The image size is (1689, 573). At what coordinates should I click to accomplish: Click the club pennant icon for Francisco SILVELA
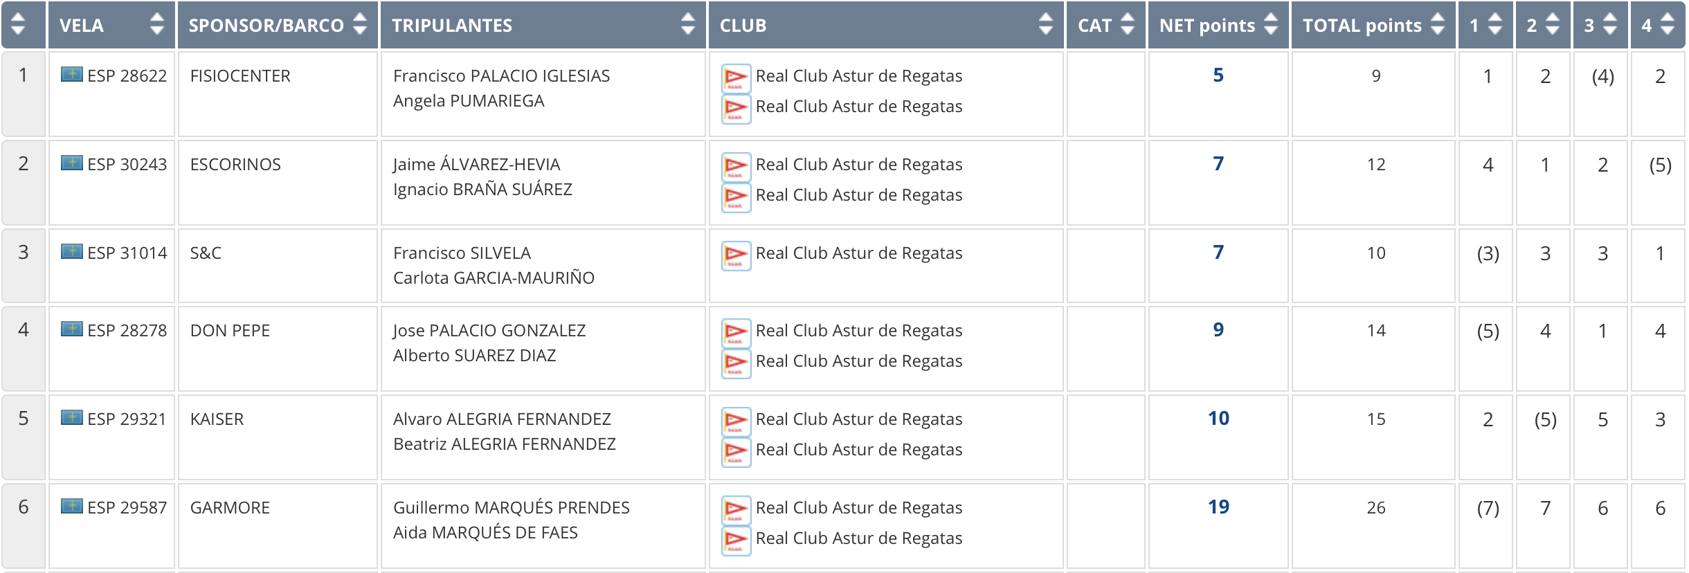click(736, 255)
